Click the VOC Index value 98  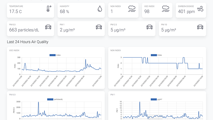(x=147, y=11)
